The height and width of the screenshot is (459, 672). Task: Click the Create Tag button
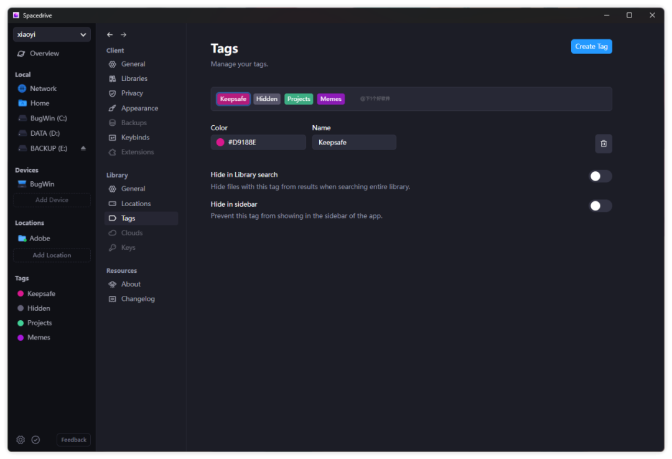(591, 46)
